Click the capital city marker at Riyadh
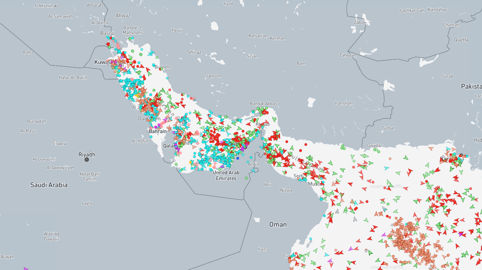Image resolution: width=482 pixels, height=270 pixels. point(86,159)
